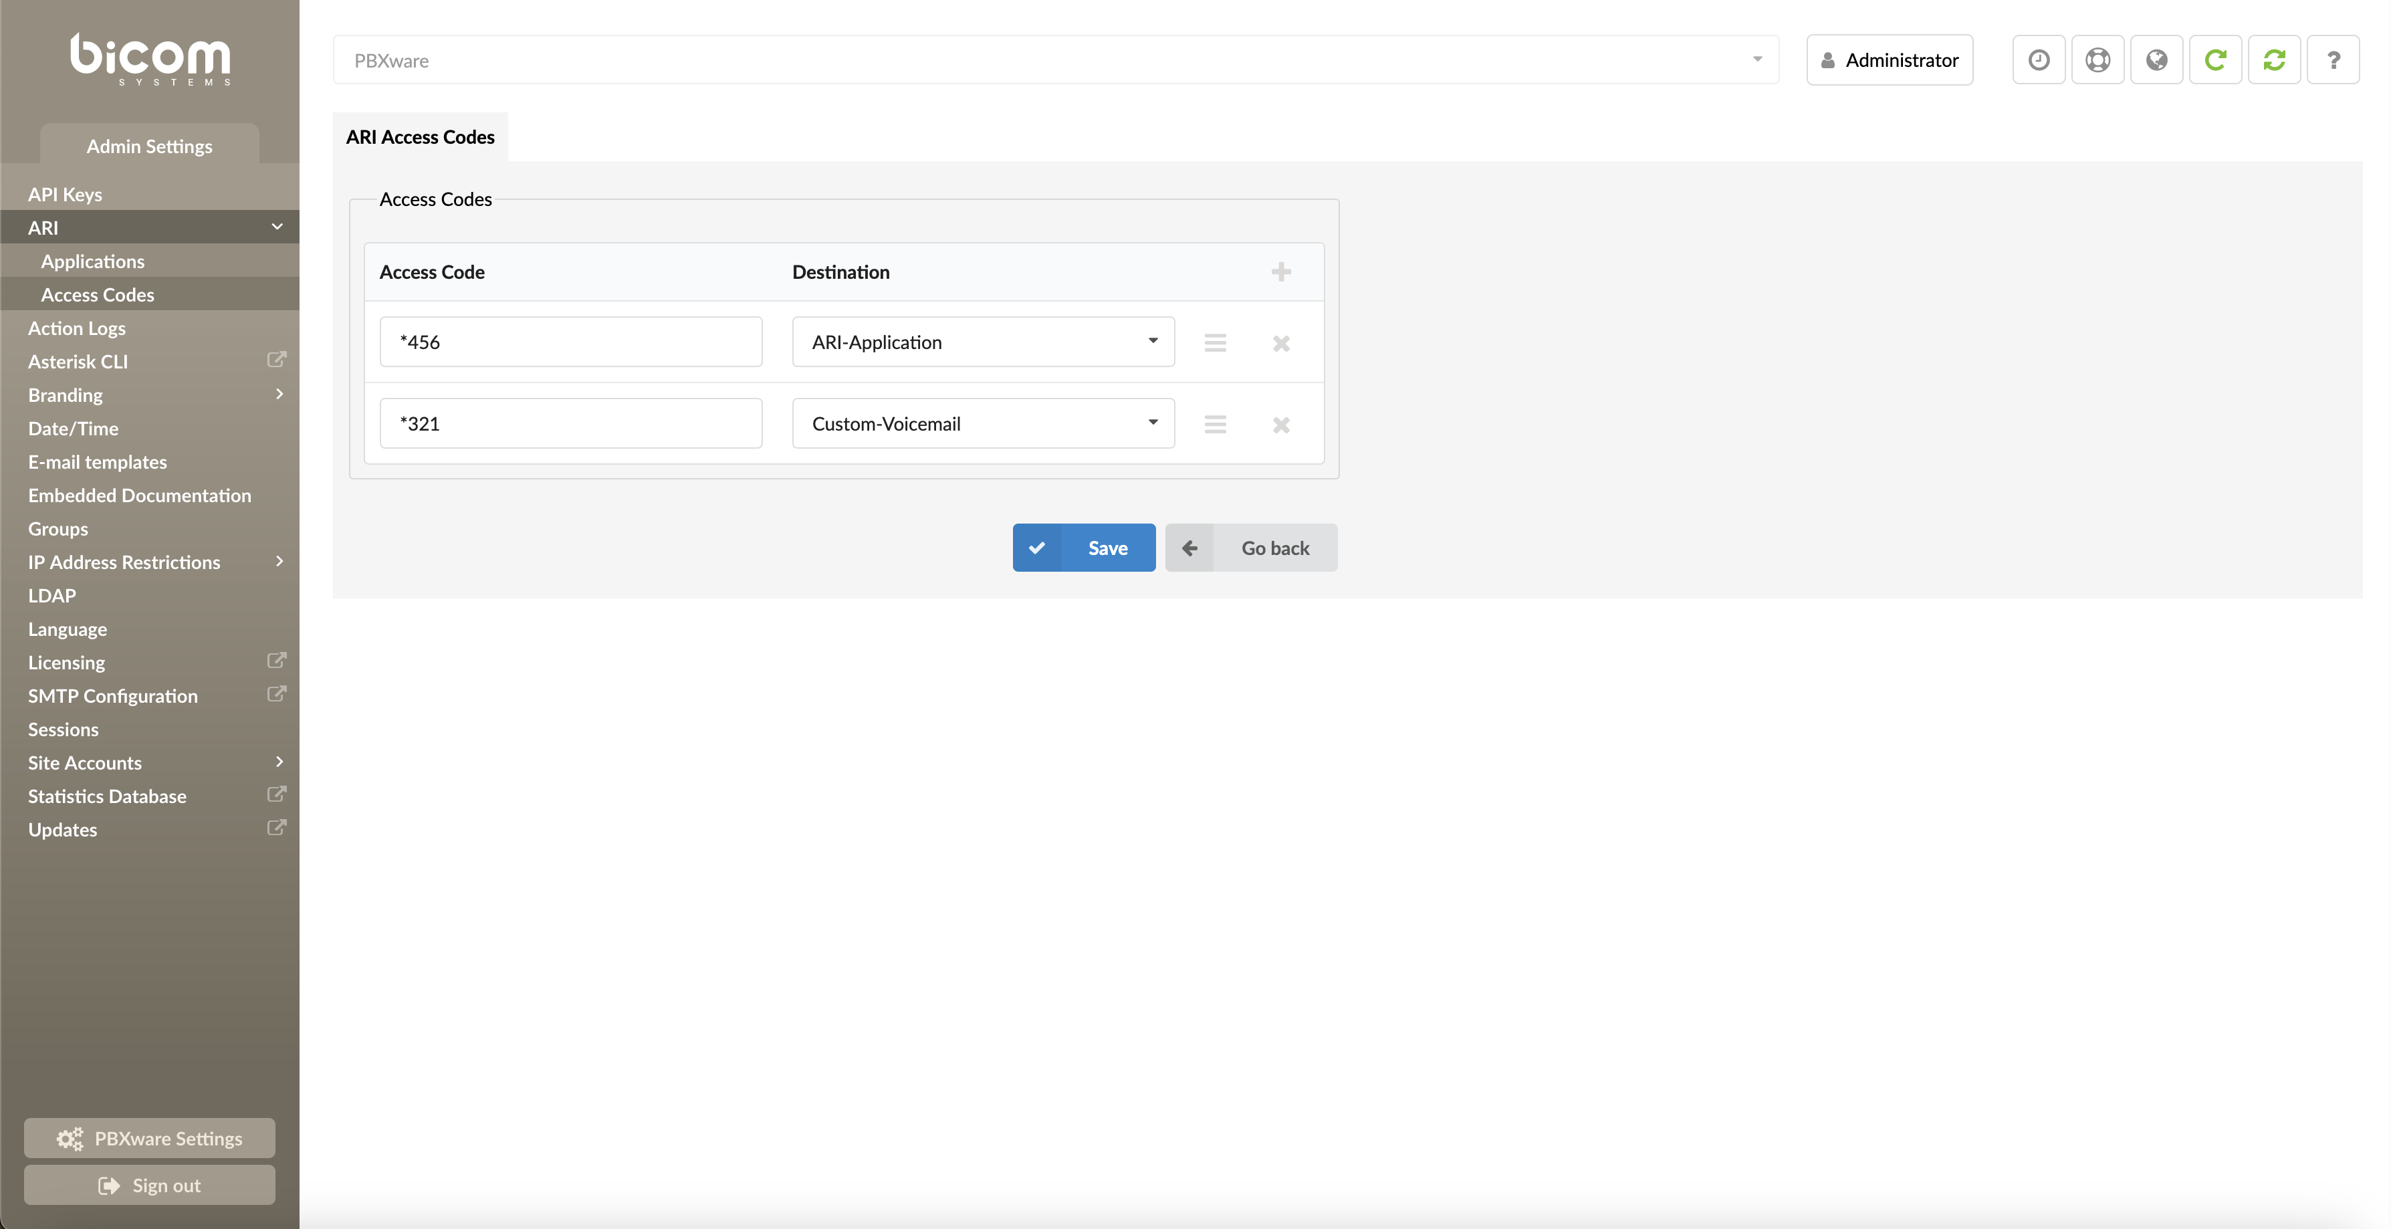The height and width of the screenshot is (1229, 2391).
Task: Click the sync icon in top toolbar
Action: pos(2275,60)
